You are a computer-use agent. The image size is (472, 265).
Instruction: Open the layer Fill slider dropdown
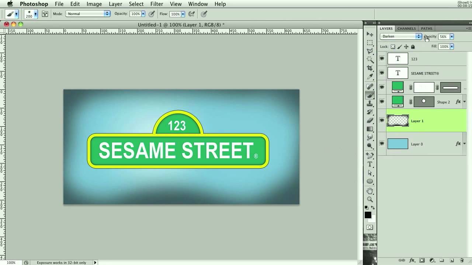[452, 47]
